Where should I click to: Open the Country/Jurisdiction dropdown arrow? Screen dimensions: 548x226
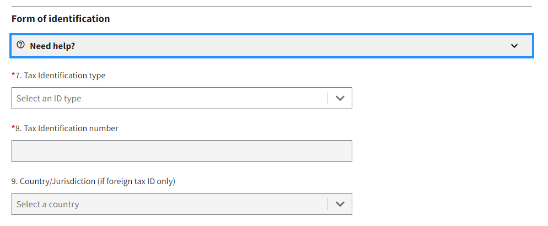point(340,204)
